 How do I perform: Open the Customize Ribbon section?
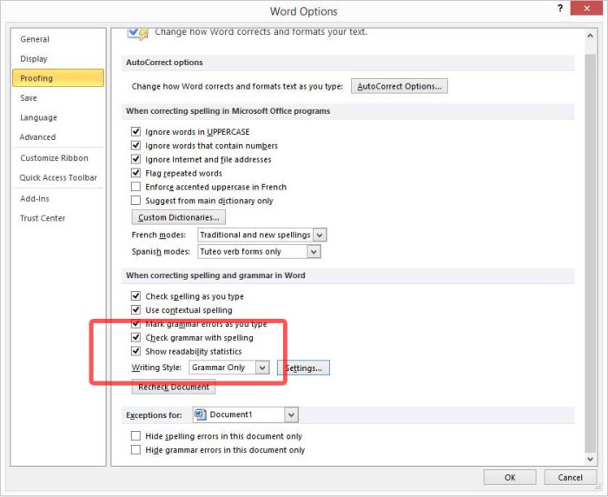[54, 158]
